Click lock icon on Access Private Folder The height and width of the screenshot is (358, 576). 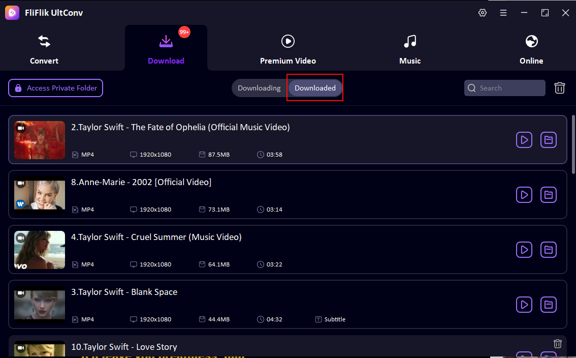pos(18,88)
